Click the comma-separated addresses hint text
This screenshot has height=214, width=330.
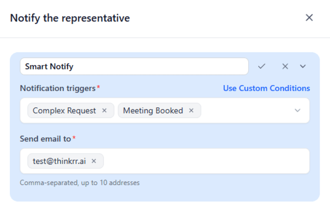tap(80, 183)
